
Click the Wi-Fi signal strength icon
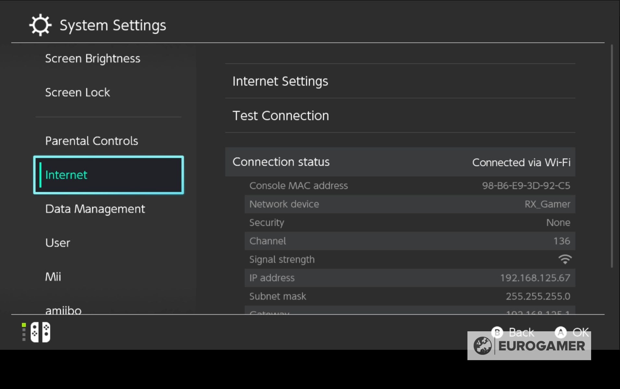tap(565, 259)
